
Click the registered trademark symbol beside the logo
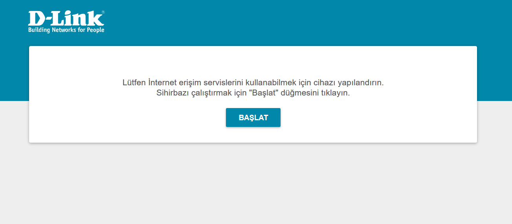click(x=103, y=12)
